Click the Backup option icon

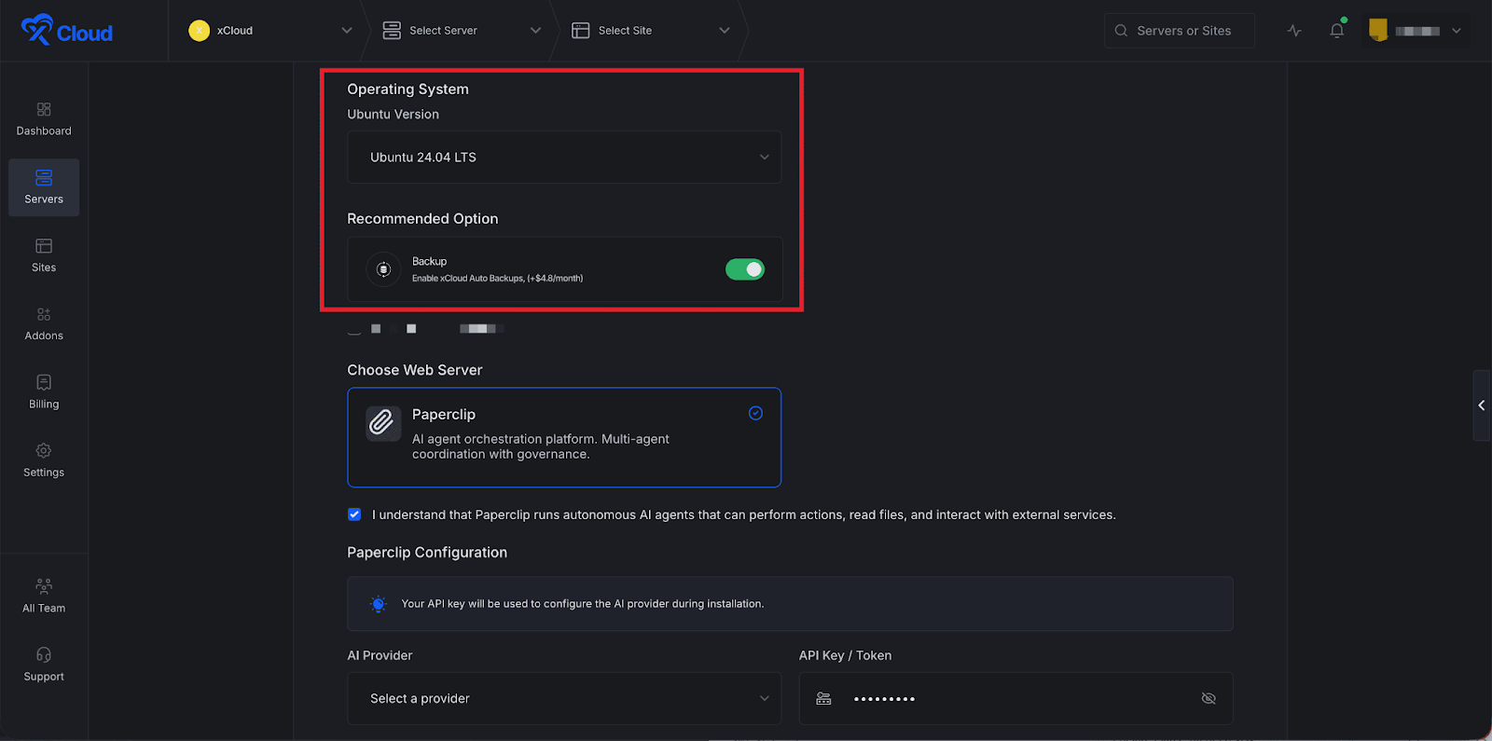pyautogui.click(x=383, y=269)
